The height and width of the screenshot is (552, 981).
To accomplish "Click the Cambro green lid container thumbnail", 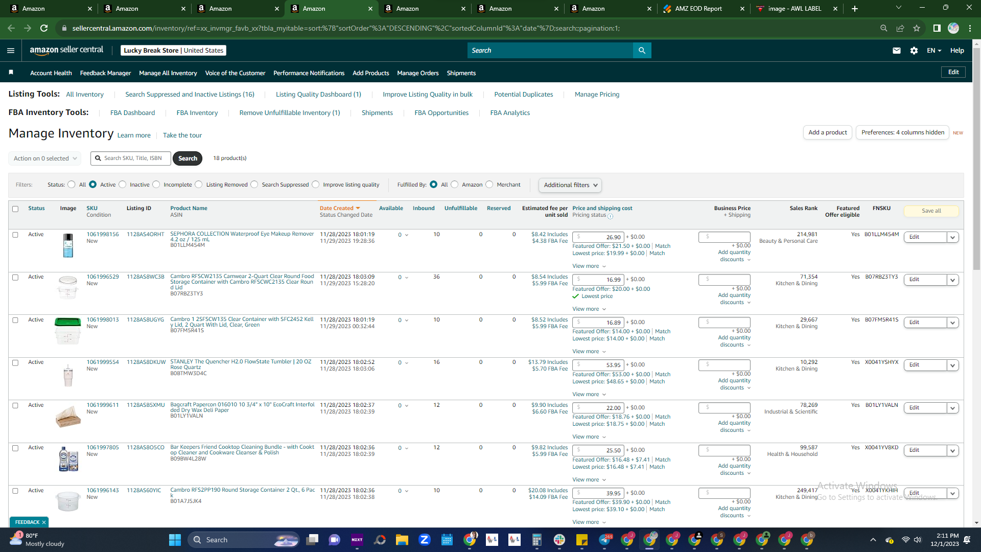I will [67, 331].
